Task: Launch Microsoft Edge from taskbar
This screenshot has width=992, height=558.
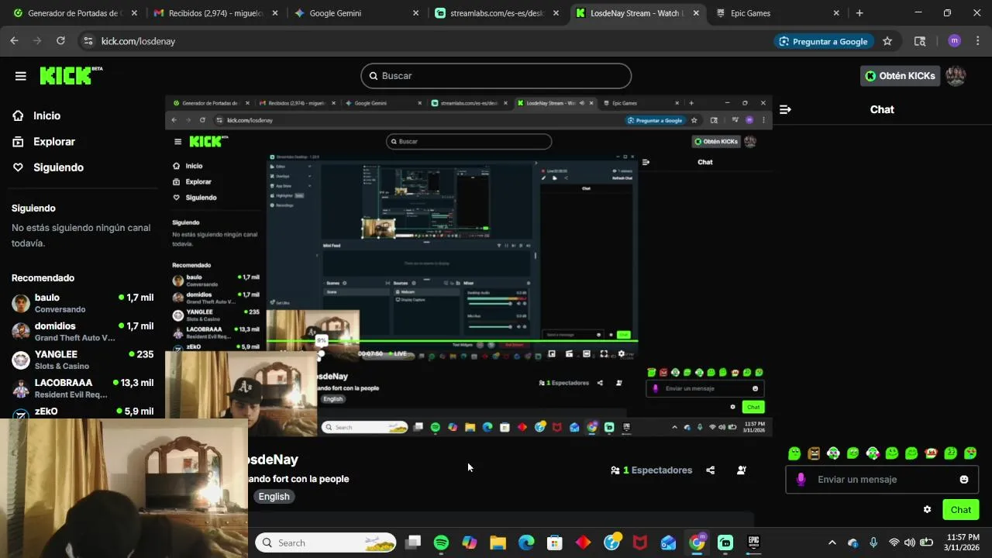Action: pos(526,542)
